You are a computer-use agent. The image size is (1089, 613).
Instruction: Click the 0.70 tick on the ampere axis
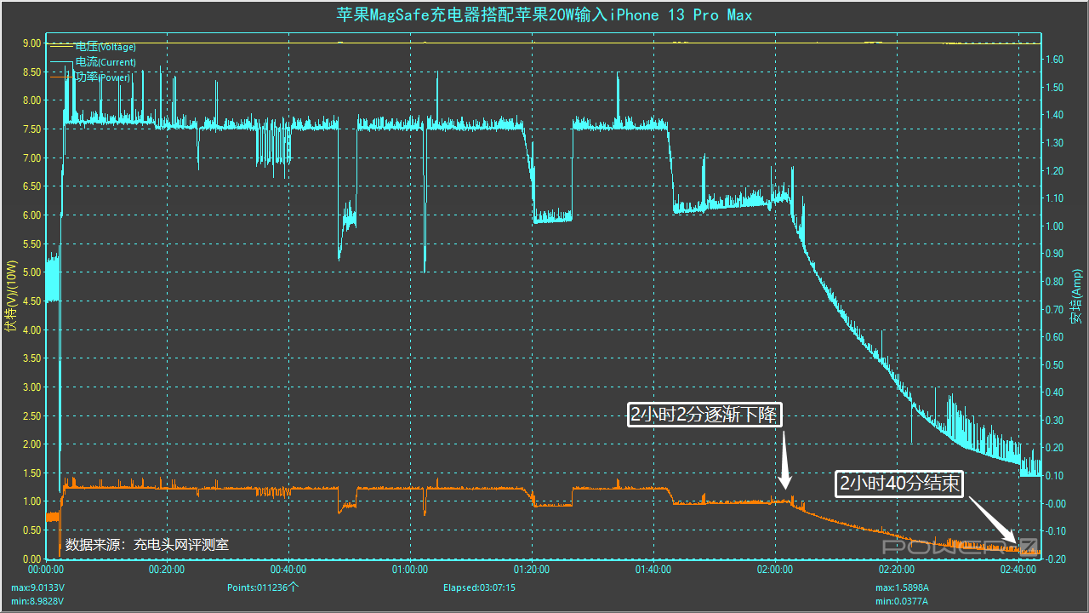click(x=1055, y=310)
